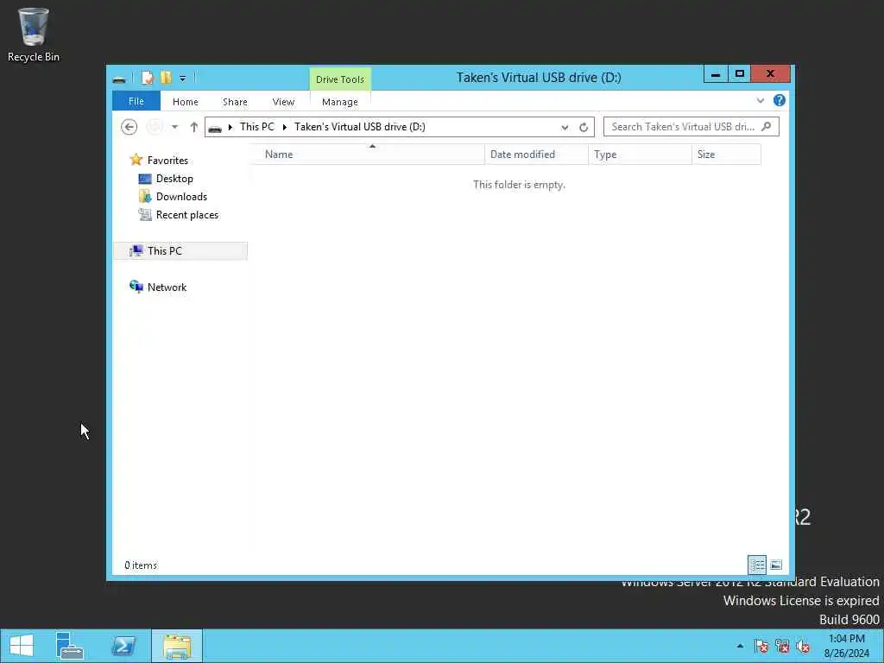Sort by the Date modified column header

pyautogui.click(x=536, y=155)
